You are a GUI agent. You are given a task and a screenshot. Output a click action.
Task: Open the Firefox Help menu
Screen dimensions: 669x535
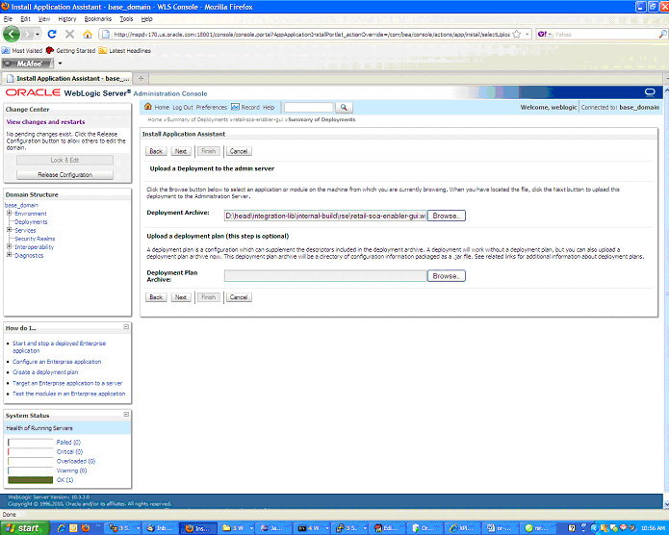[x=146, y=19]
